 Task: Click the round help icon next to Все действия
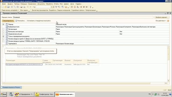(x=168, y=21)
